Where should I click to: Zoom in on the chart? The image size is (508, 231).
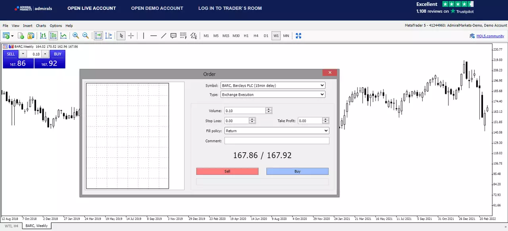pyautogui.click(x=76, y=36)
